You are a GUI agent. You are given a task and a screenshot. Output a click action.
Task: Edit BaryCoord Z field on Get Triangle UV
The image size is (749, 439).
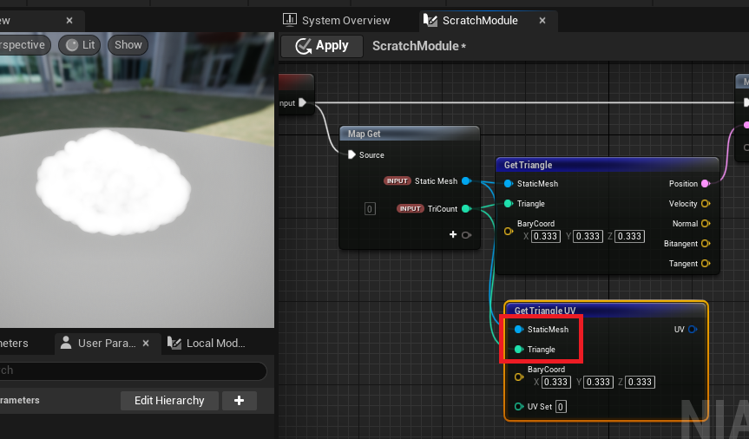(641, 382)
